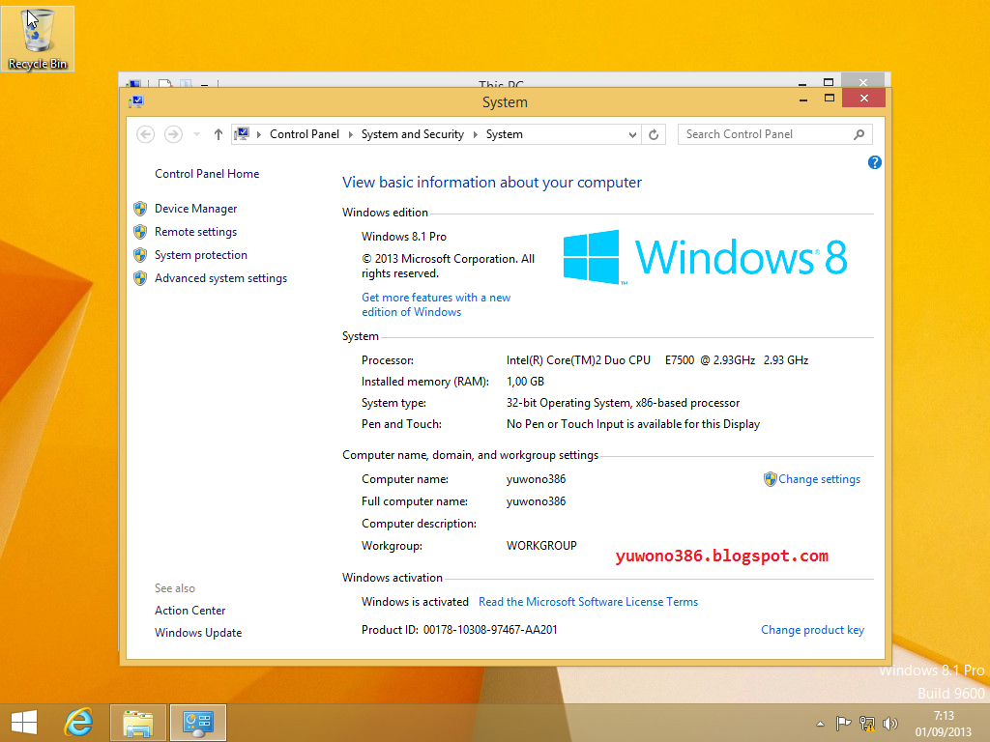
Task: Click the Control Panel taskbar button
Action: coord(198,723)
